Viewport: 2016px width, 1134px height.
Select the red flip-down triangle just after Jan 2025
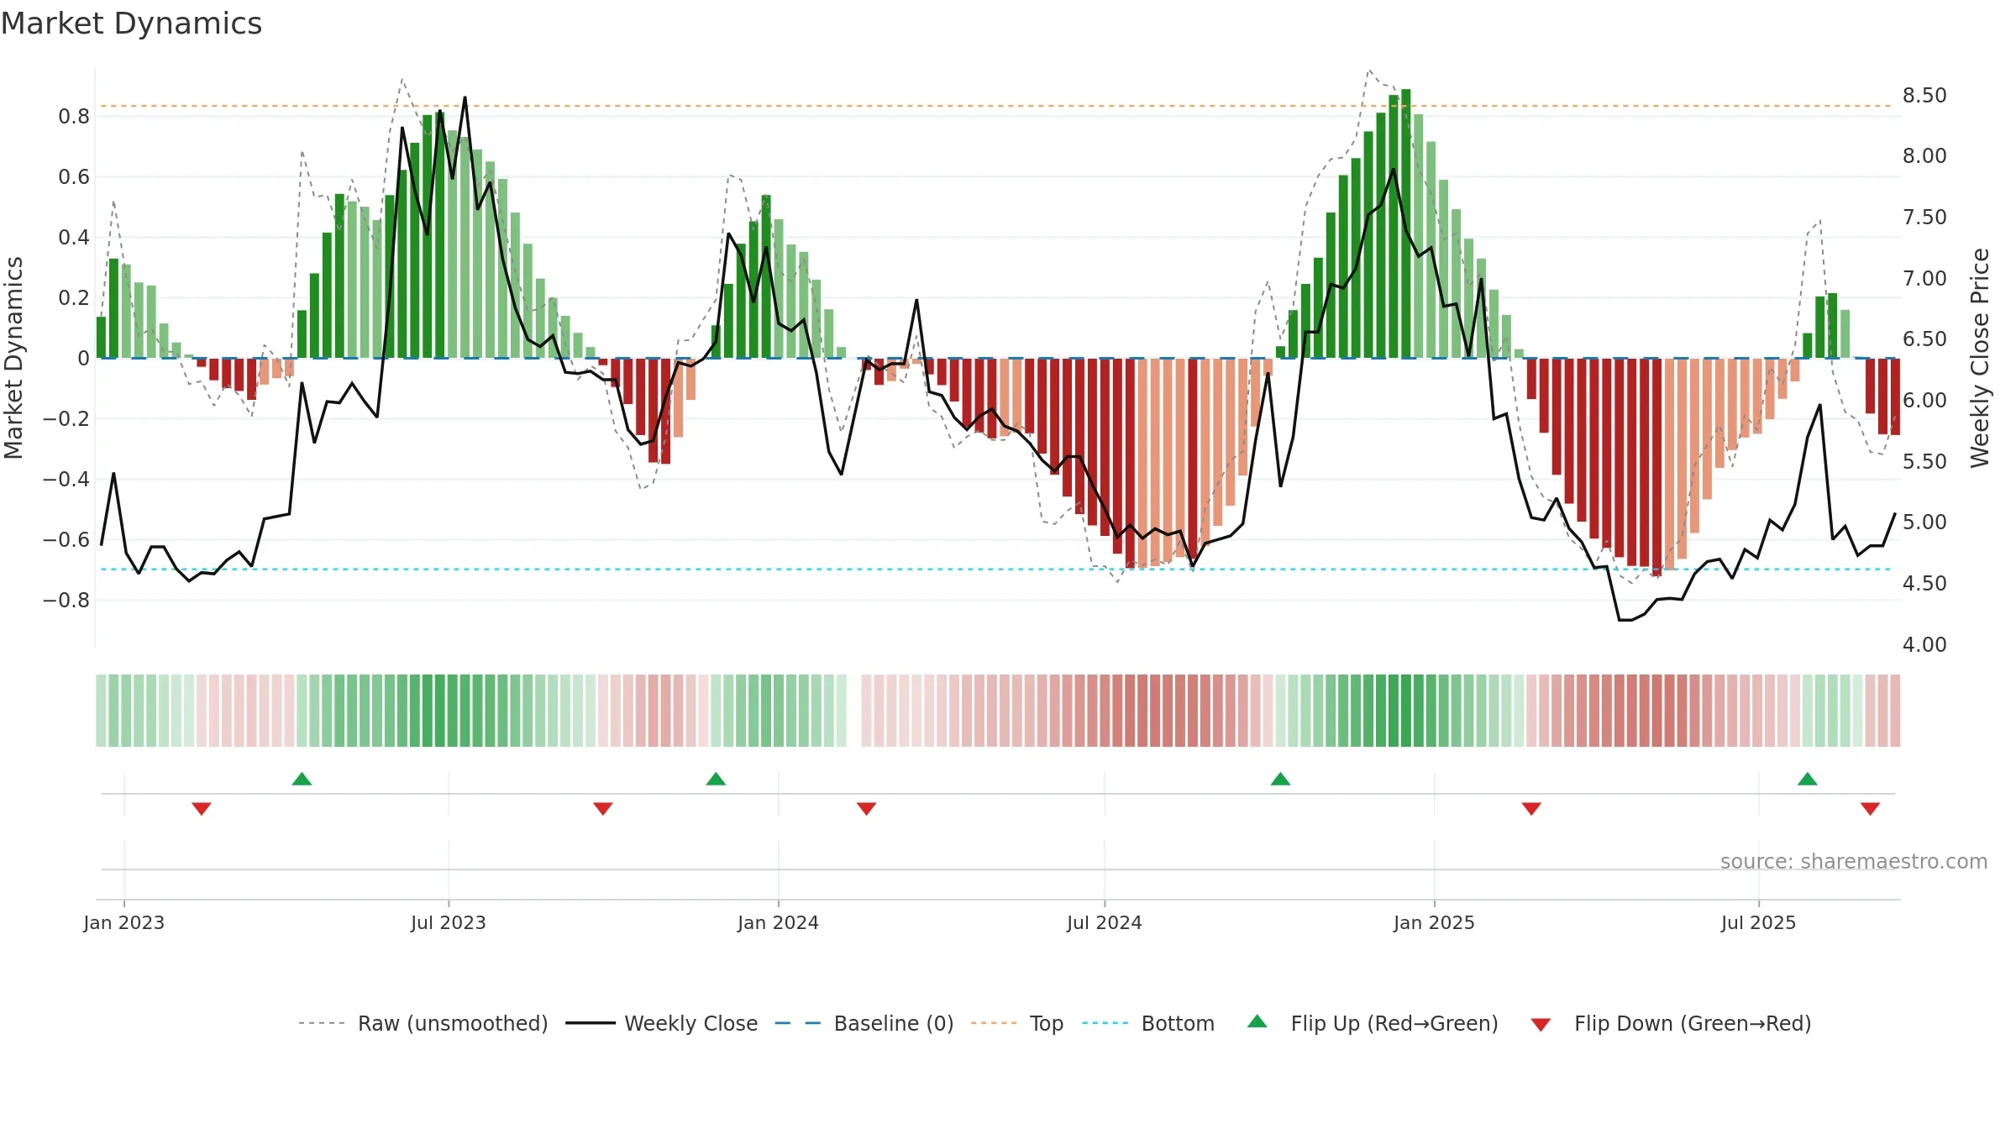[1531, 808]
